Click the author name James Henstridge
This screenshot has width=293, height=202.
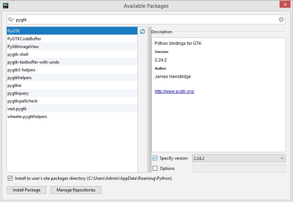click(173, 76)
